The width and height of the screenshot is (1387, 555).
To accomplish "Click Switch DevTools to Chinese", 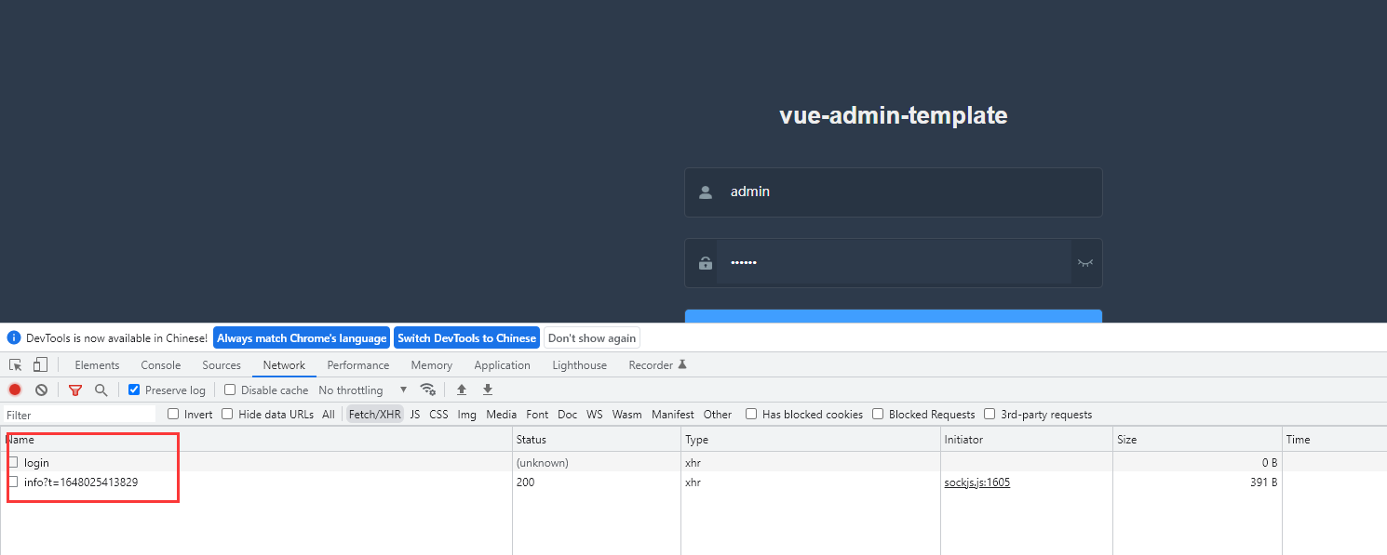I will [466, 337].
